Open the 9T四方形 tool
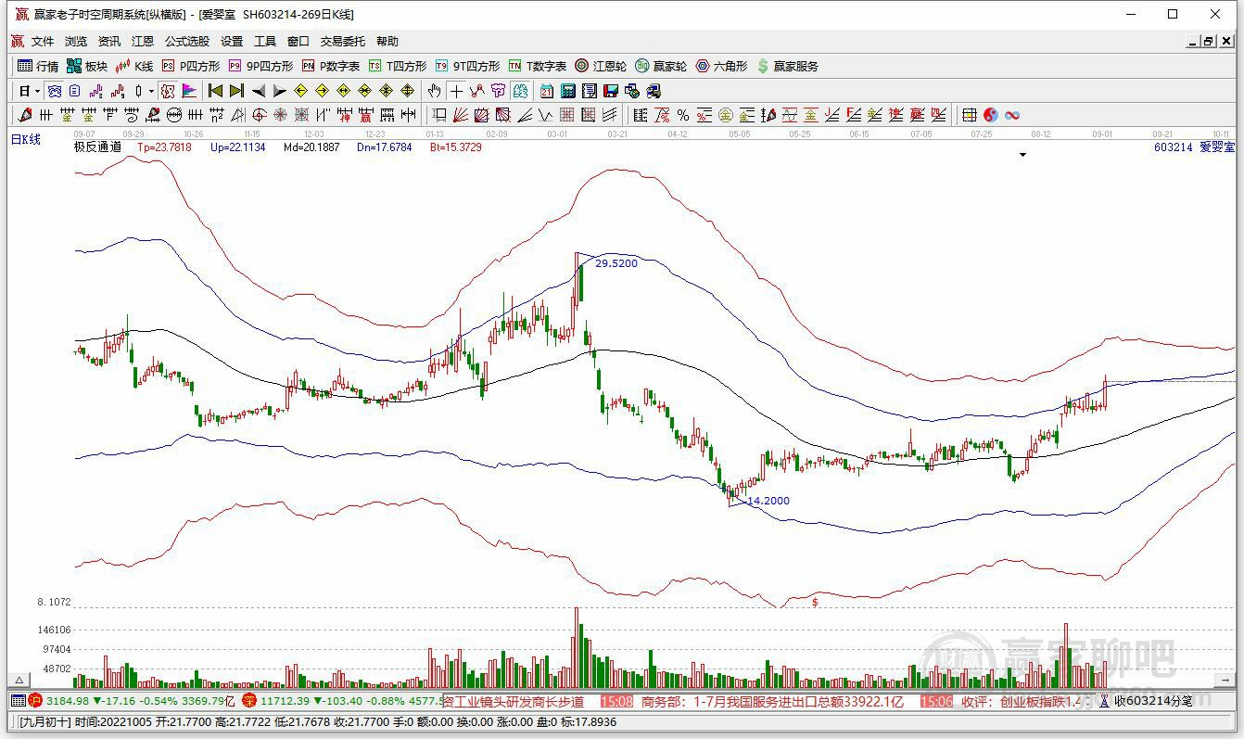This screenshot has width=1244, height=739. point(467,66)
